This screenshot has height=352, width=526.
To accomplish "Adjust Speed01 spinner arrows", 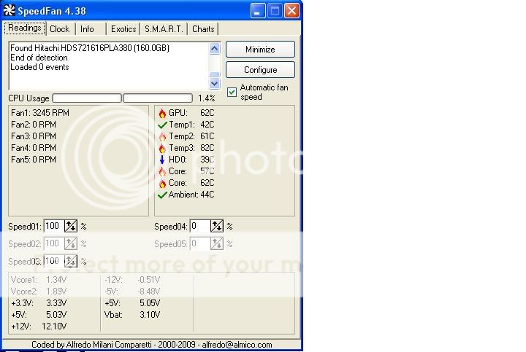I will [71, 227].
